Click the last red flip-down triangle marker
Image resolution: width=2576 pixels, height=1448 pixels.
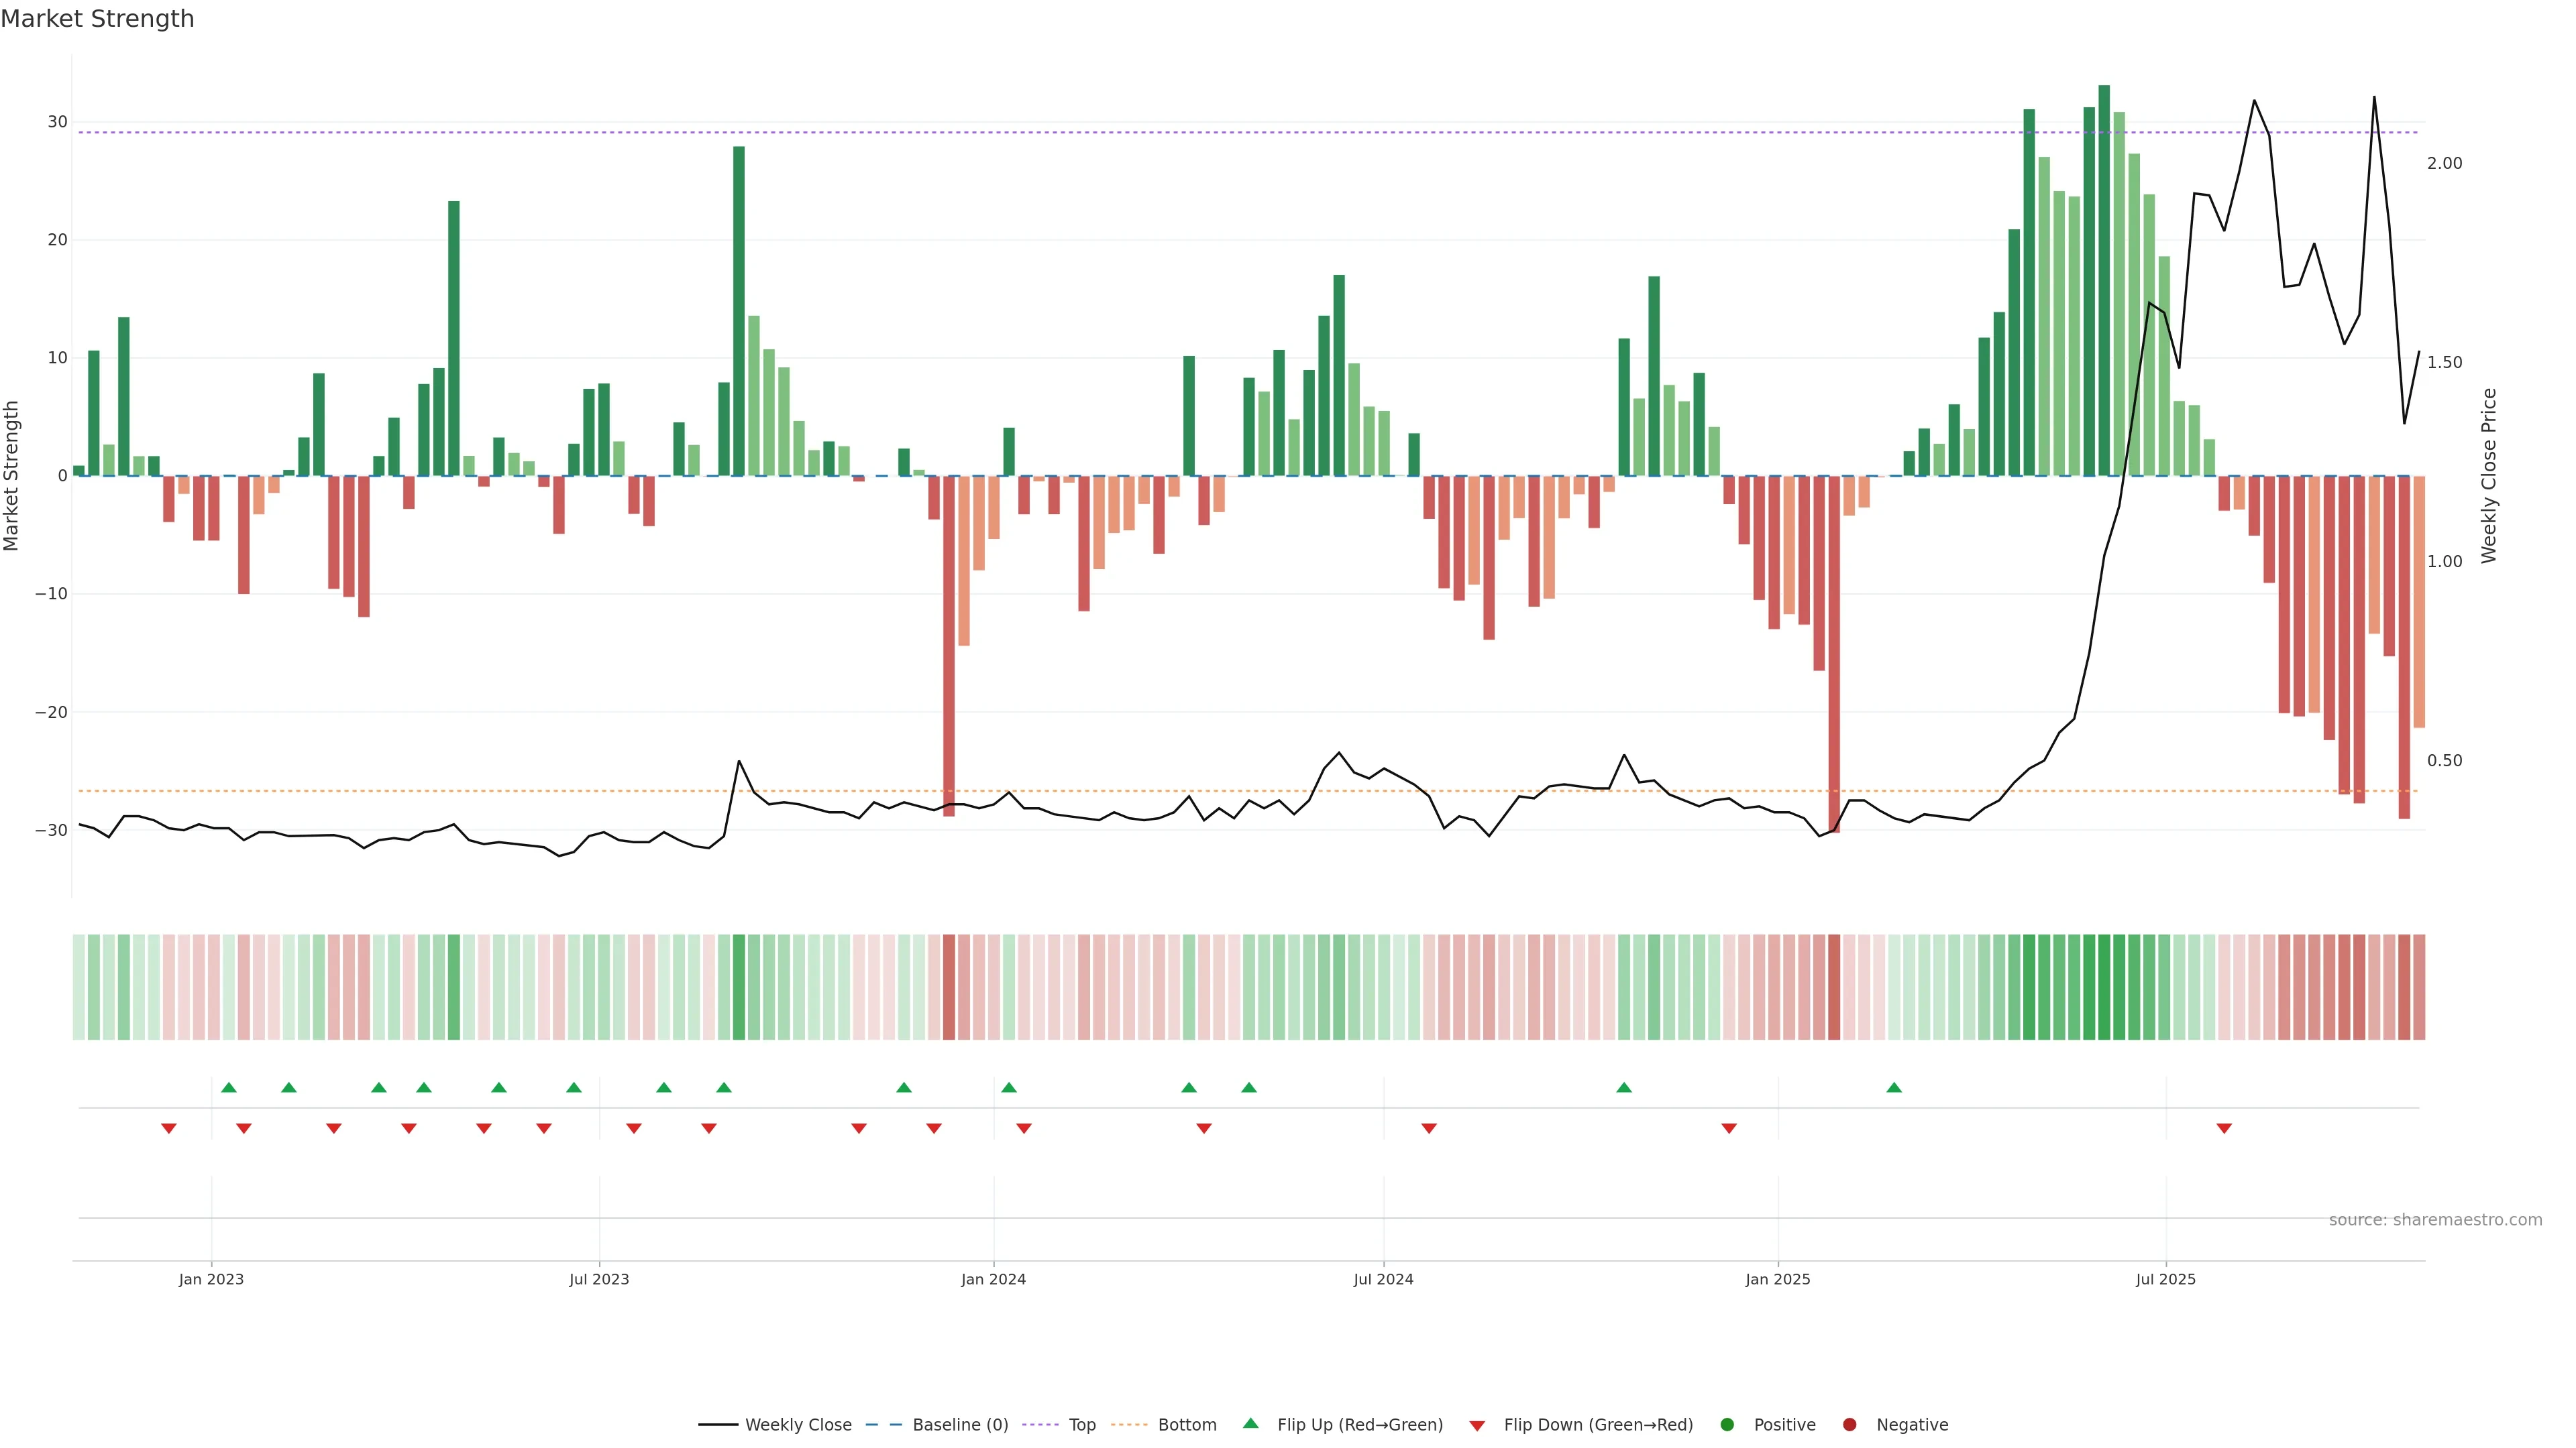pyautogui.click(x=2224, y=1128)
